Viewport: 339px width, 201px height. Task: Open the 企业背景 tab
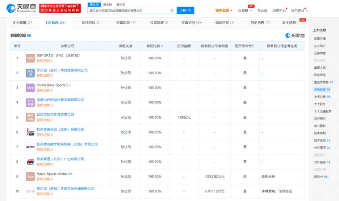[22, 22]
